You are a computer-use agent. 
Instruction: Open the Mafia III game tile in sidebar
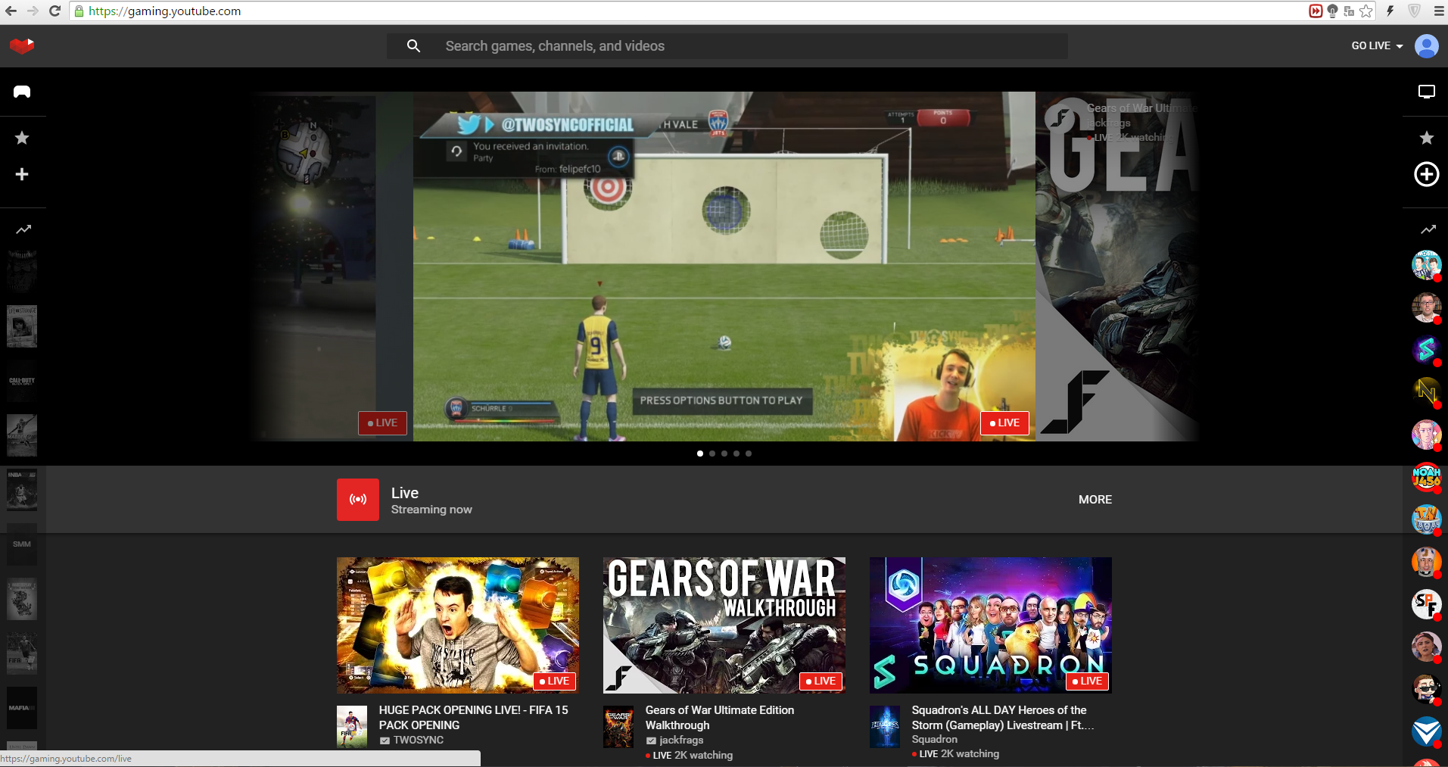(22, 708)
